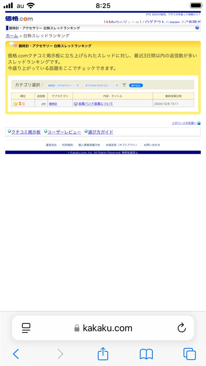This screenshot has height=366, width=206.
Task: Show open tabs overview icon
Action: pos(190,354)
